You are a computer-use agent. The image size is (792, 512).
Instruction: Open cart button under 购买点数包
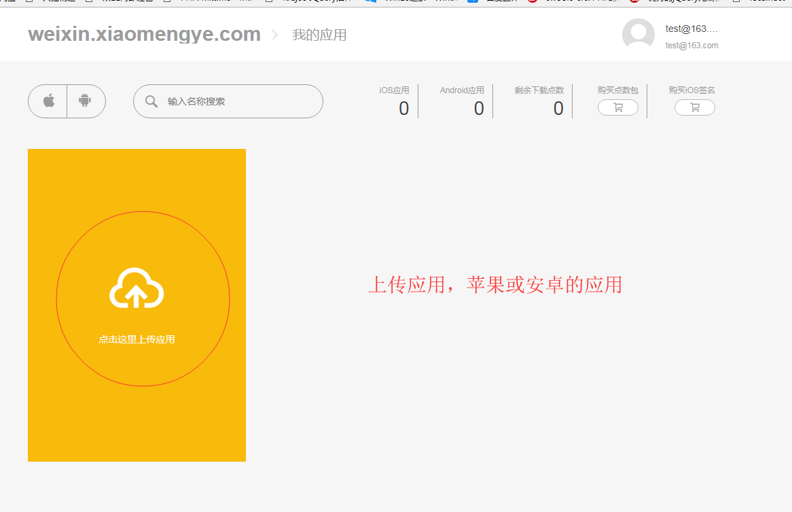click(617, 107)
